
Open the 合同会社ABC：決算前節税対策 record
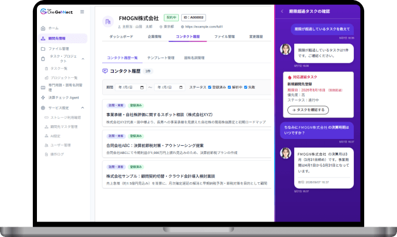pyautogui.click(x=187, y=144)
